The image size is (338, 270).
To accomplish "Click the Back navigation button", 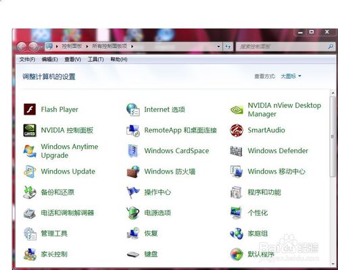I will click(22, 47).
